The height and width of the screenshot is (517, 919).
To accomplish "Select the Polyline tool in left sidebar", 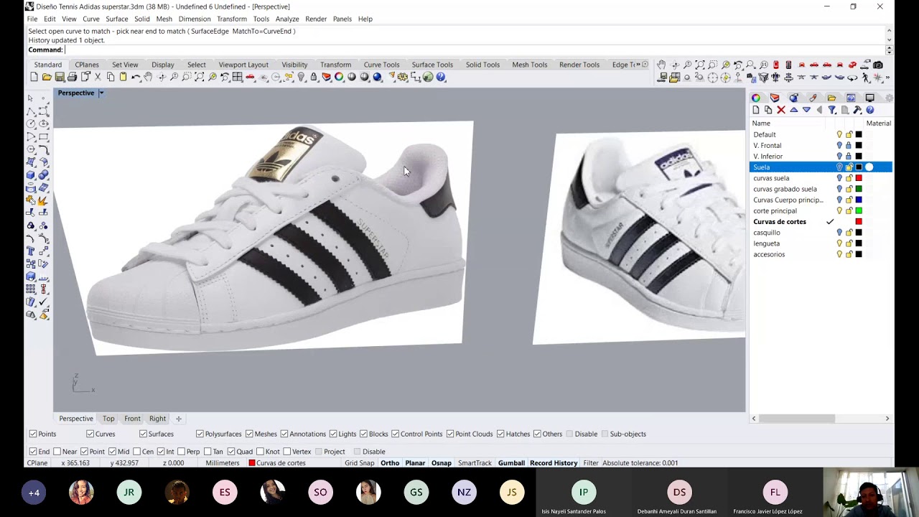I will click(30, 112).
